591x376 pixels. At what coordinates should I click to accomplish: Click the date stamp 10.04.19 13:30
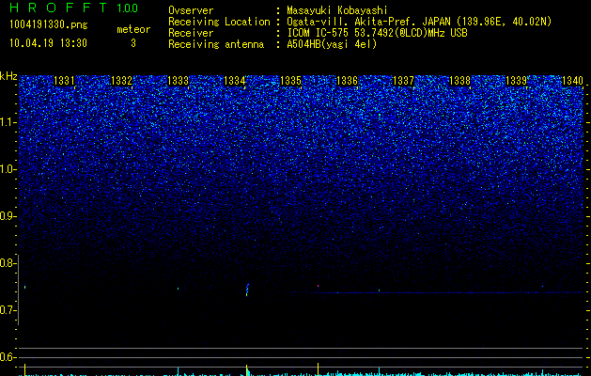48,43
